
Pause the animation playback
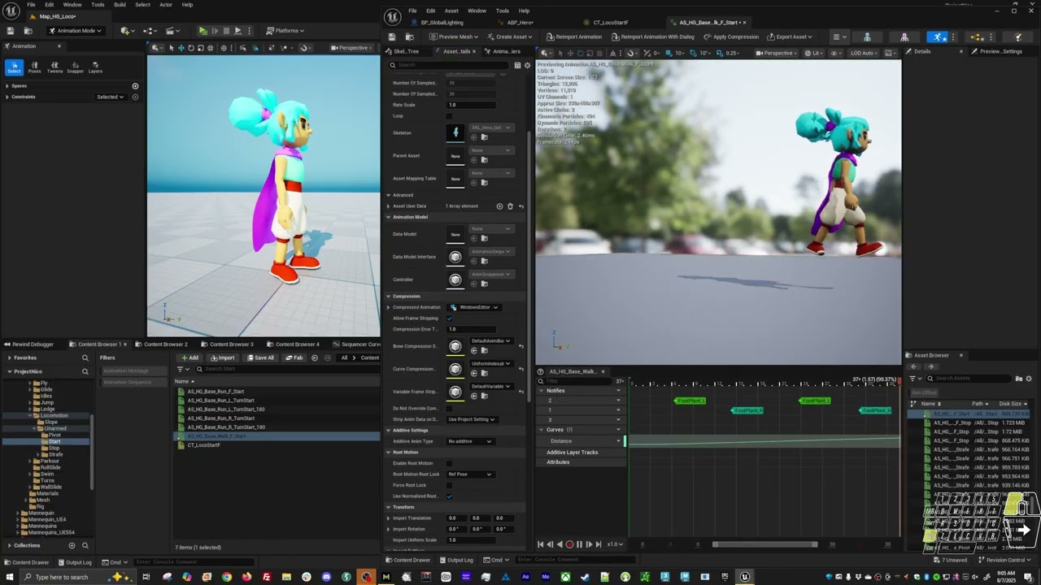pos(579,544)
